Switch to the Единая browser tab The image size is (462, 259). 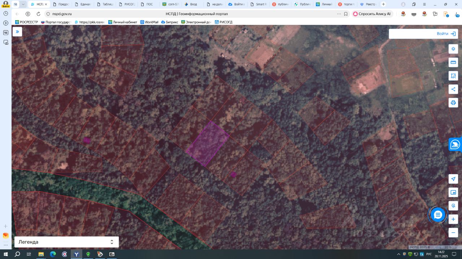[x=83, y=4]
